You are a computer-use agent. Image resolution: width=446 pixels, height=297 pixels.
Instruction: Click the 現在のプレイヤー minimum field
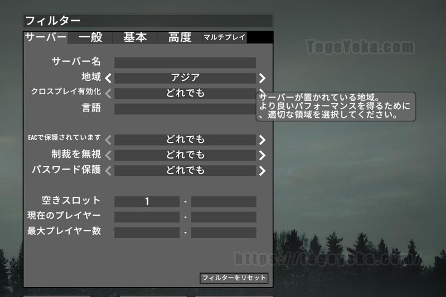(x=147, y=217)
